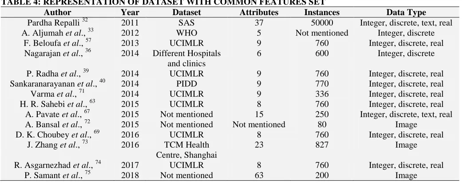Open reference 74 by R. Asgarnezhad
This screenshot has height=183, width=467.
[98, 162]
